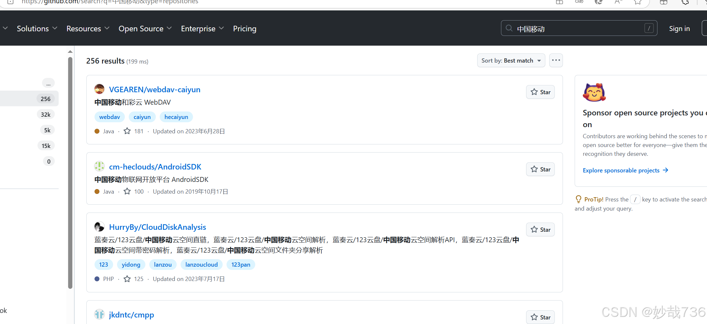Open cm-heclouds organization avatar
The width and height of the screenshot is (707, 324).
pyautogui.click(x=99, y=166)
